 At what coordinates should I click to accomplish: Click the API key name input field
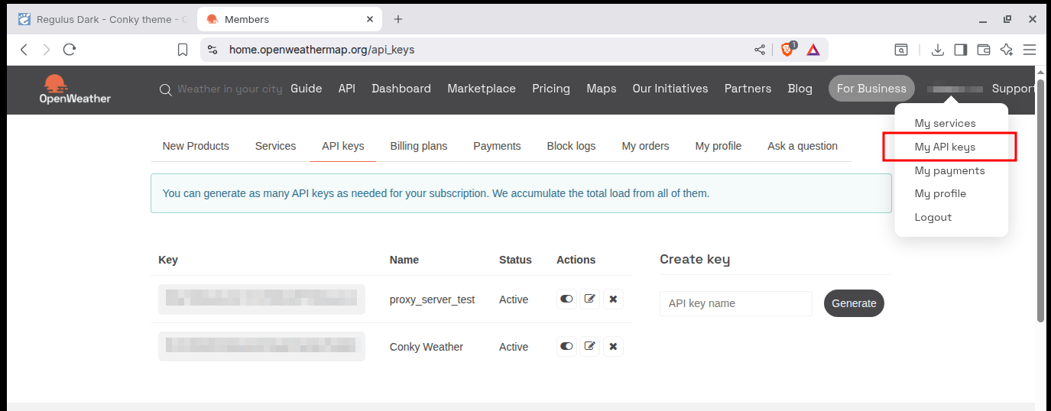[x=735, y=303]
